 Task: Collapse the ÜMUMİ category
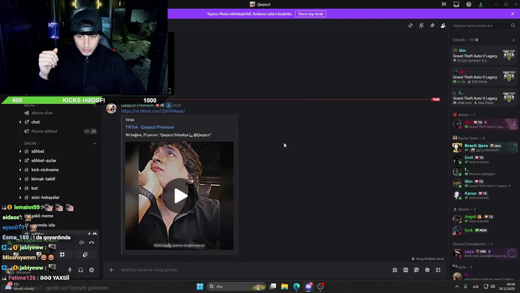pos(32,144)
